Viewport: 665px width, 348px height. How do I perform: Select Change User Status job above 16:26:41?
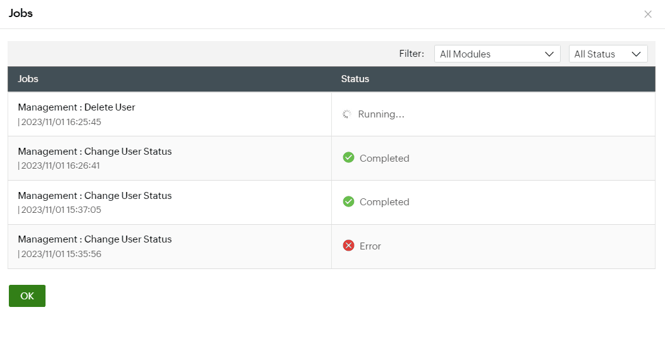pyautogui.click(x=95, y=152)
